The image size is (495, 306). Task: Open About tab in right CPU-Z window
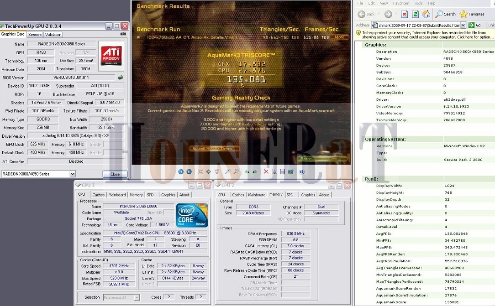click(x=324, y=195)
